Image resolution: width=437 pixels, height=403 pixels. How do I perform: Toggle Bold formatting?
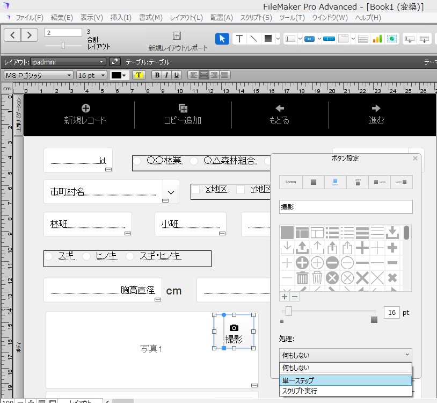click(x=157, y=75)
